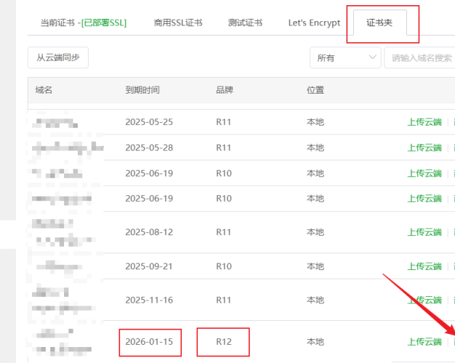The image size is (455, 363).
Task: Click 上传云端 for the 2025-11-16 certificate
Action: click(424, 300)
